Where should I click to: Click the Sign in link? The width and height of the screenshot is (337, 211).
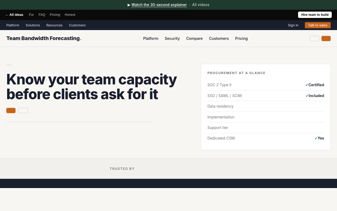[293, 25]
